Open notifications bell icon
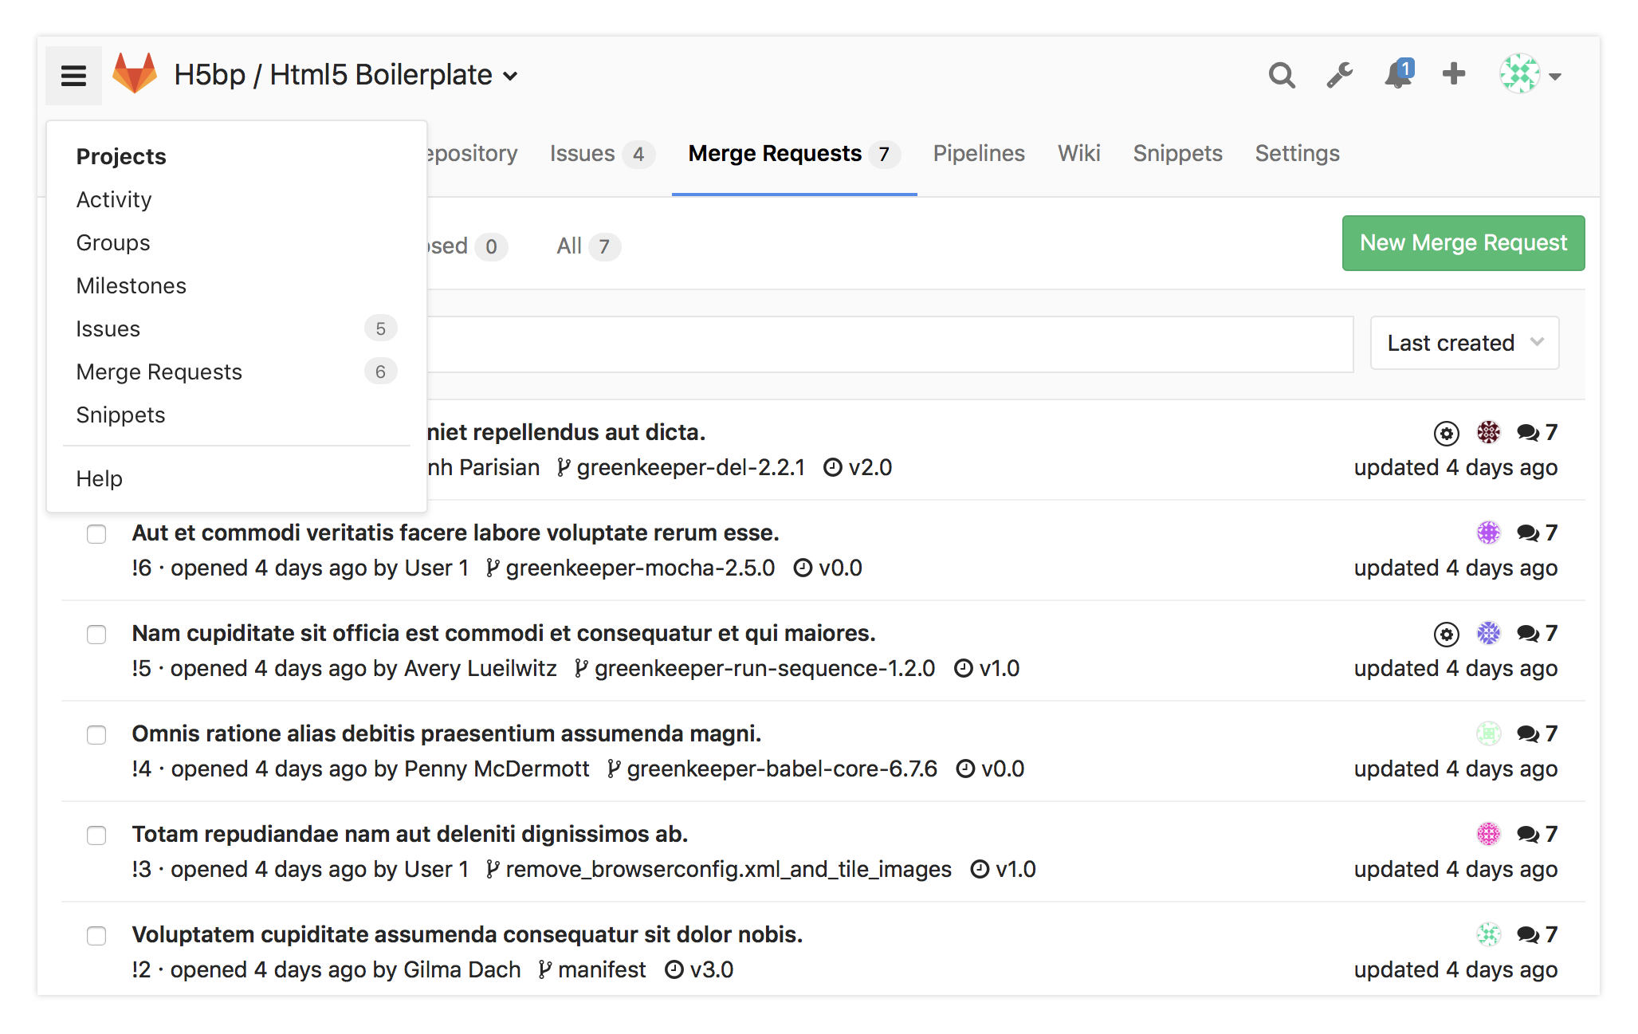 click(x=1397, y=76)
